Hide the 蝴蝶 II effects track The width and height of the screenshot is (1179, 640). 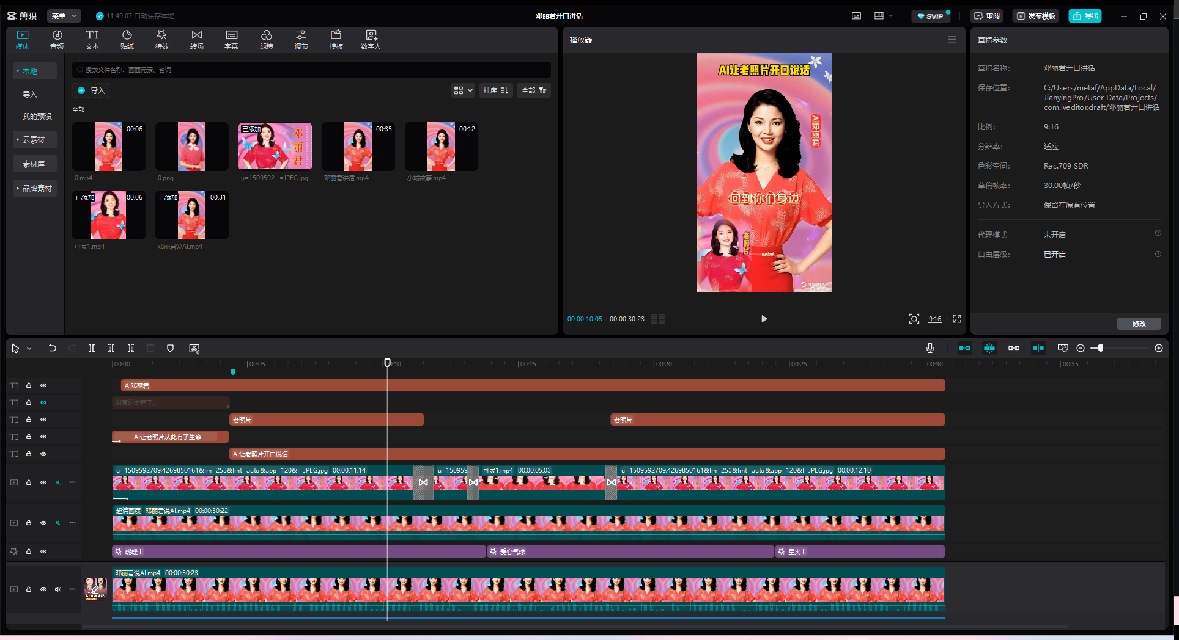click(43, 551)
